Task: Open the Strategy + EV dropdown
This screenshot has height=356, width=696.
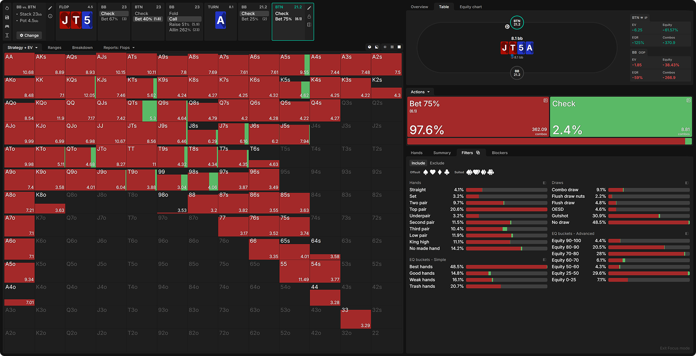Action: pos(23,48)
